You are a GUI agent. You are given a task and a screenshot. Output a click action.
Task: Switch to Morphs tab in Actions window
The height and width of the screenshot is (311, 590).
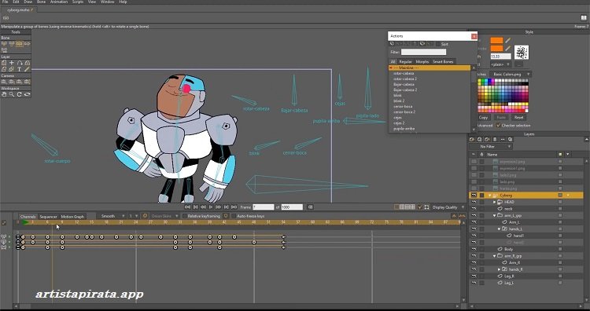pyautogui.click(x=422, y=61)
